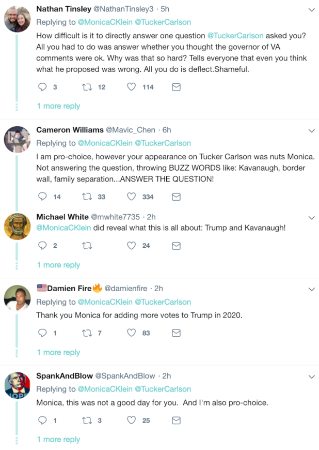Reply to Nathan Tinsley's tweet
This screenshot has height=450, width=319.
pyautogui.click(x=43, y=87)
